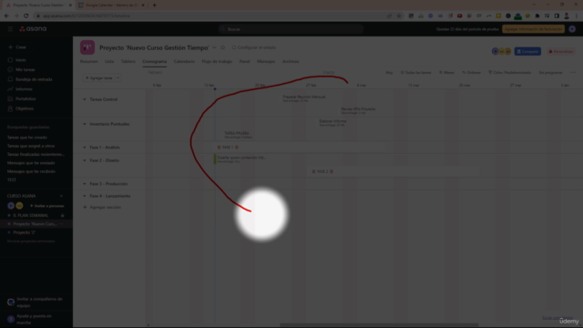Open Ordenar options

471,73
